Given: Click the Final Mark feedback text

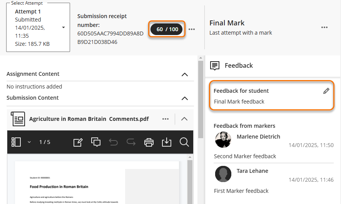Looking at the screenshot, I should tap(239, 102).
